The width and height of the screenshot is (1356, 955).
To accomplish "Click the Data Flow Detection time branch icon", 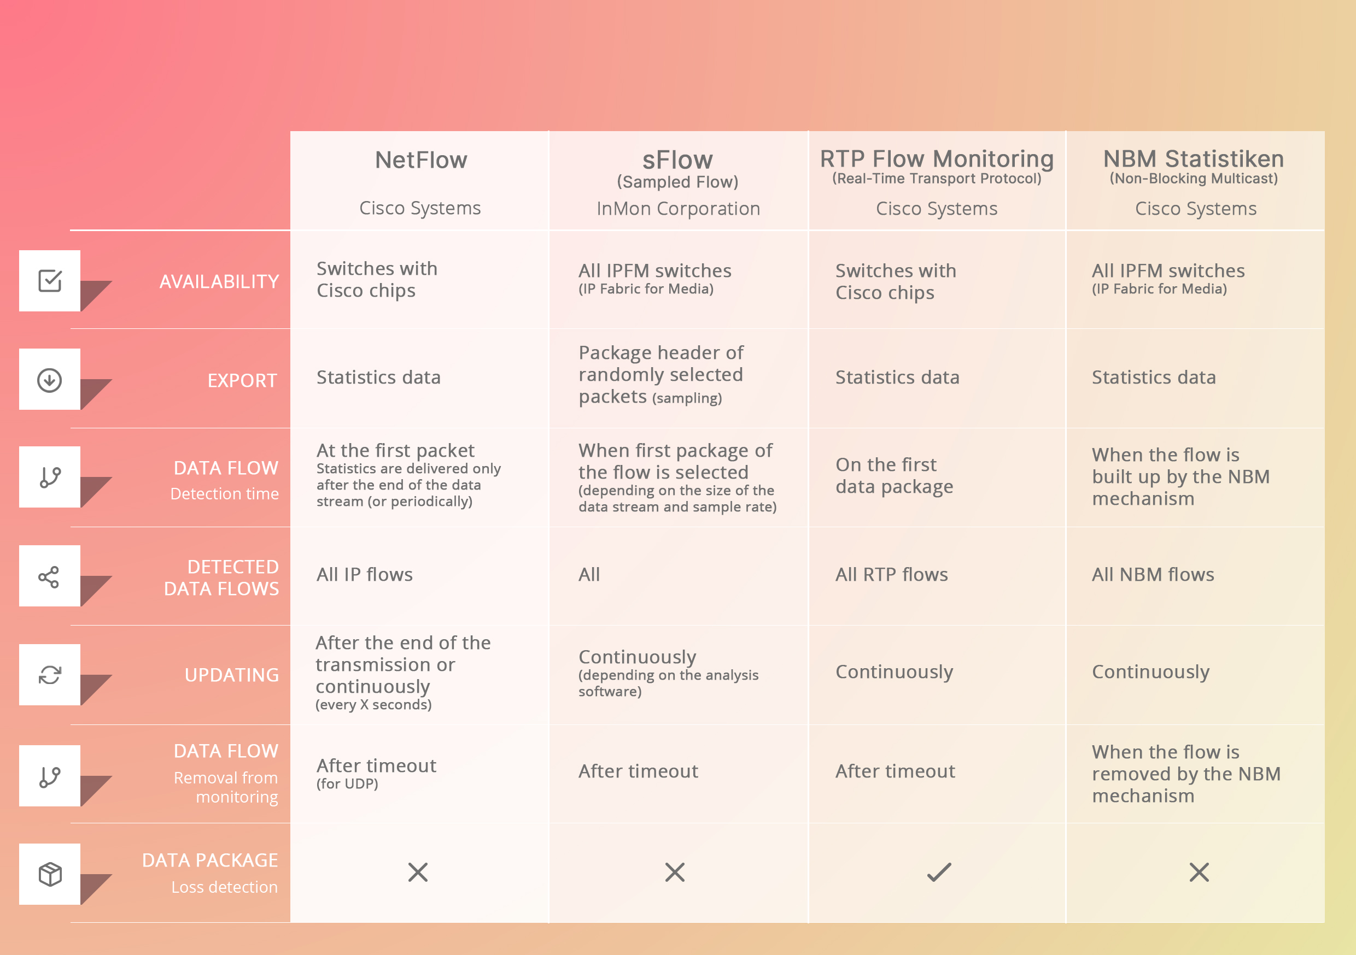I will 50,477.
